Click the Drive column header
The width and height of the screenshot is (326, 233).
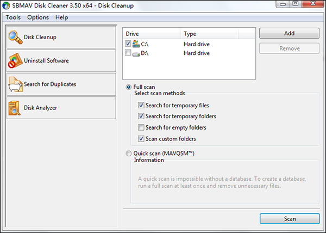point(152,34)
